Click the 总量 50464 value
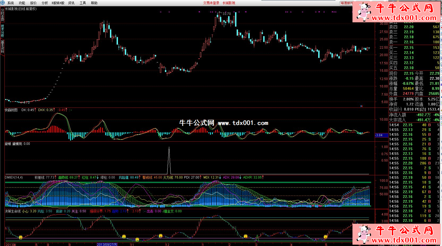This screenshot has height=246, width=442. [408, 88]
